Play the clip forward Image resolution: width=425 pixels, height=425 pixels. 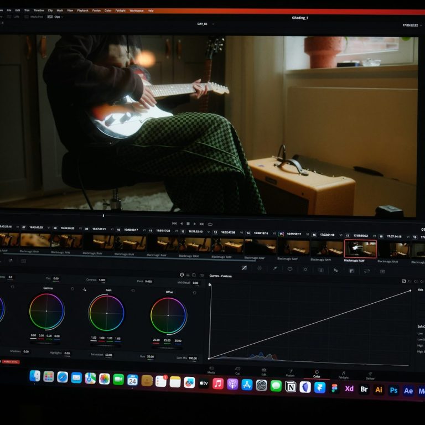click(195, 224)
